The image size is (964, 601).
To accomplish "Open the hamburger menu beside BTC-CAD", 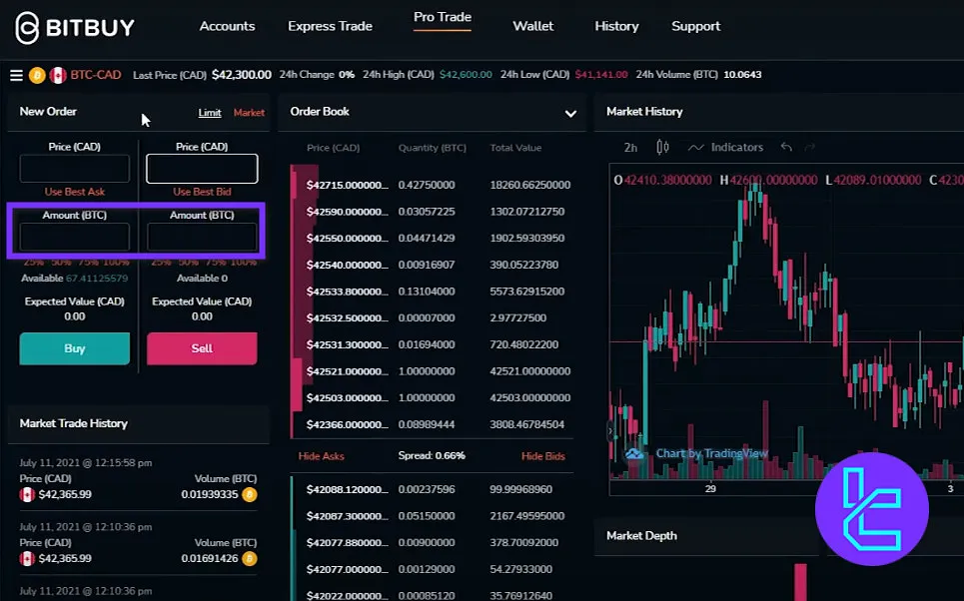I will 16,75.
